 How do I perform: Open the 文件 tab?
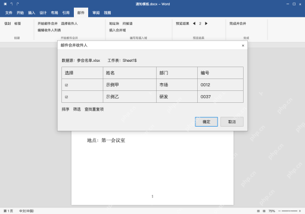[9, 13]
